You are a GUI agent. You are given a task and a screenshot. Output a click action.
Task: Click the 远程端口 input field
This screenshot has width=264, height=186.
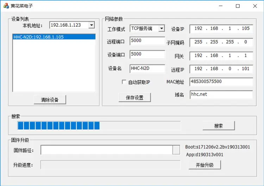click(x=147, y=41)
